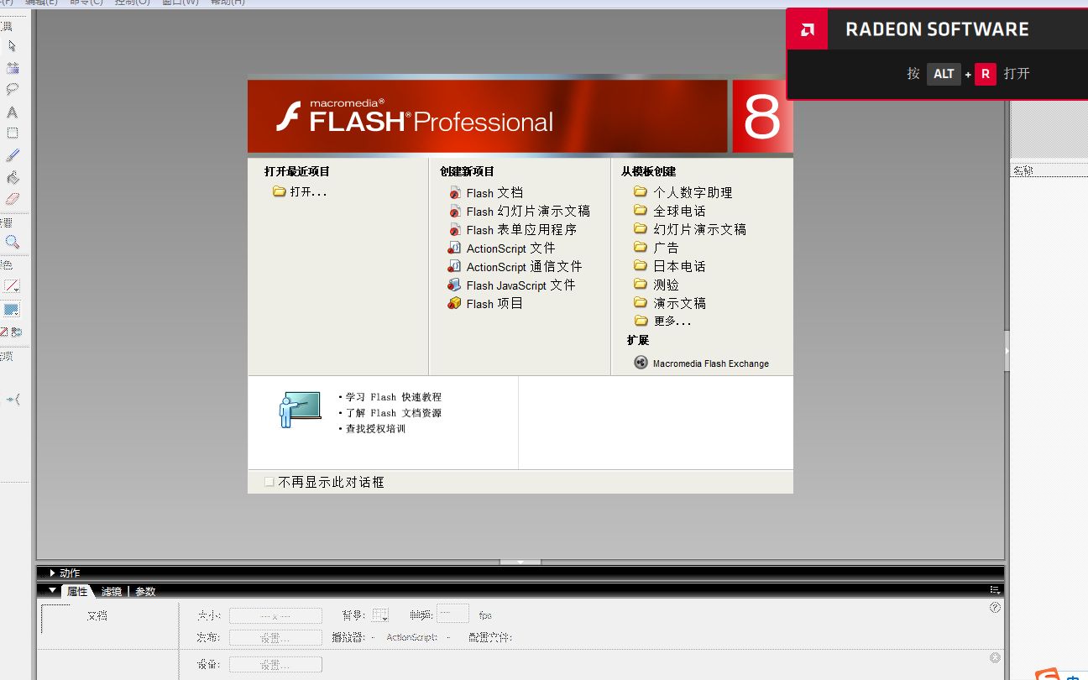
Task: Open the stroke color picker
Action: (12, 286)
